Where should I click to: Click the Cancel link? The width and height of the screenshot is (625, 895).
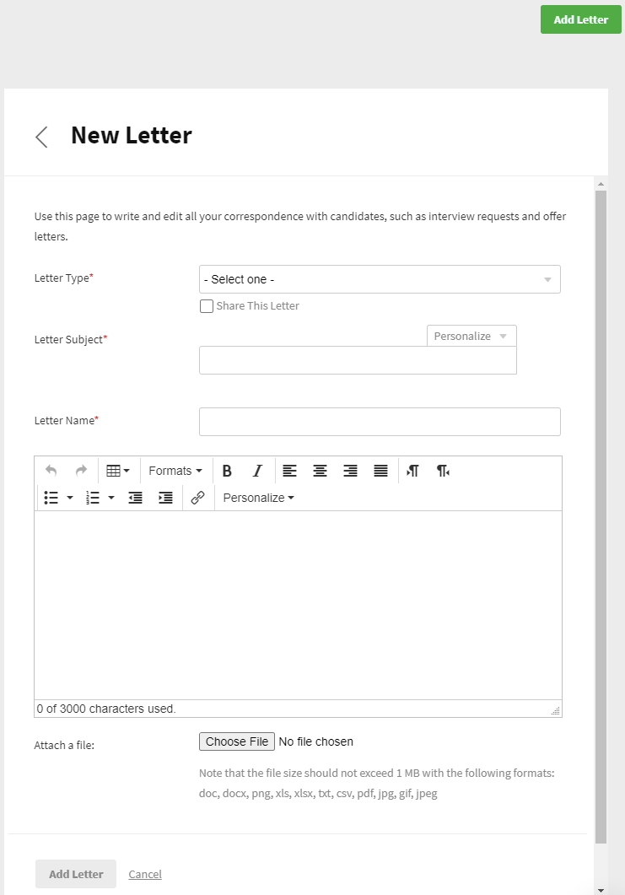coord(145,874)
